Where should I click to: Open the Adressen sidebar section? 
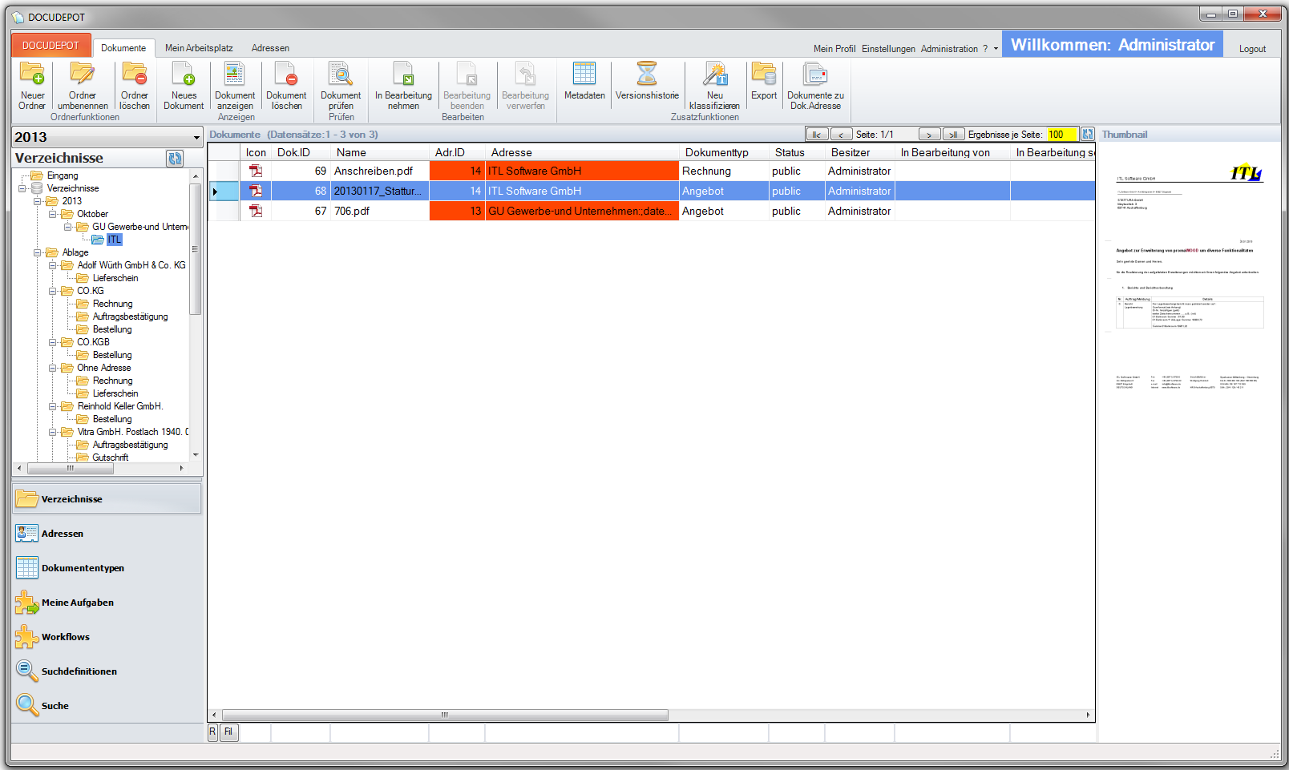[107, 534]
